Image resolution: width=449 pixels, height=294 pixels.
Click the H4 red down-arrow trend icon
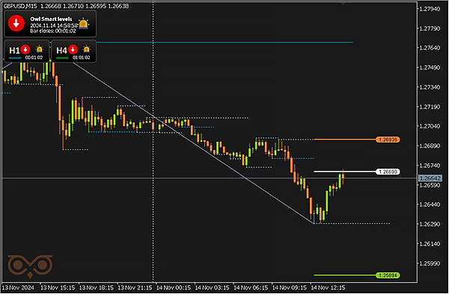73,50
